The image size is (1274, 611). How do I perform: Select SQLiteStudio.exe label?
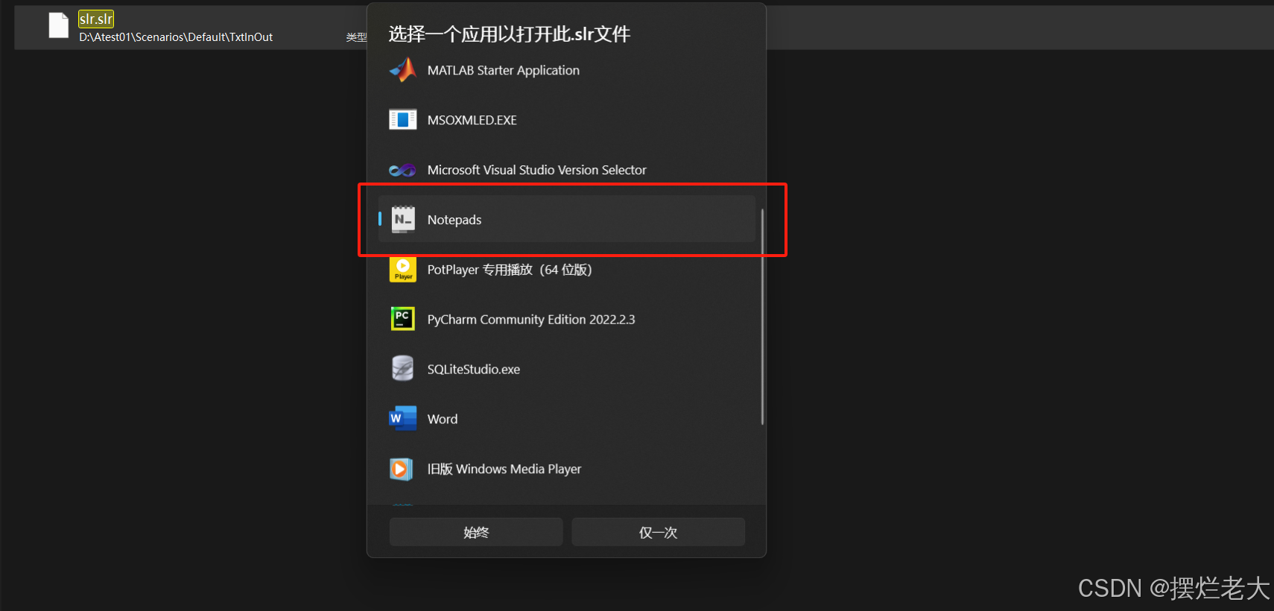pos(474,370)
